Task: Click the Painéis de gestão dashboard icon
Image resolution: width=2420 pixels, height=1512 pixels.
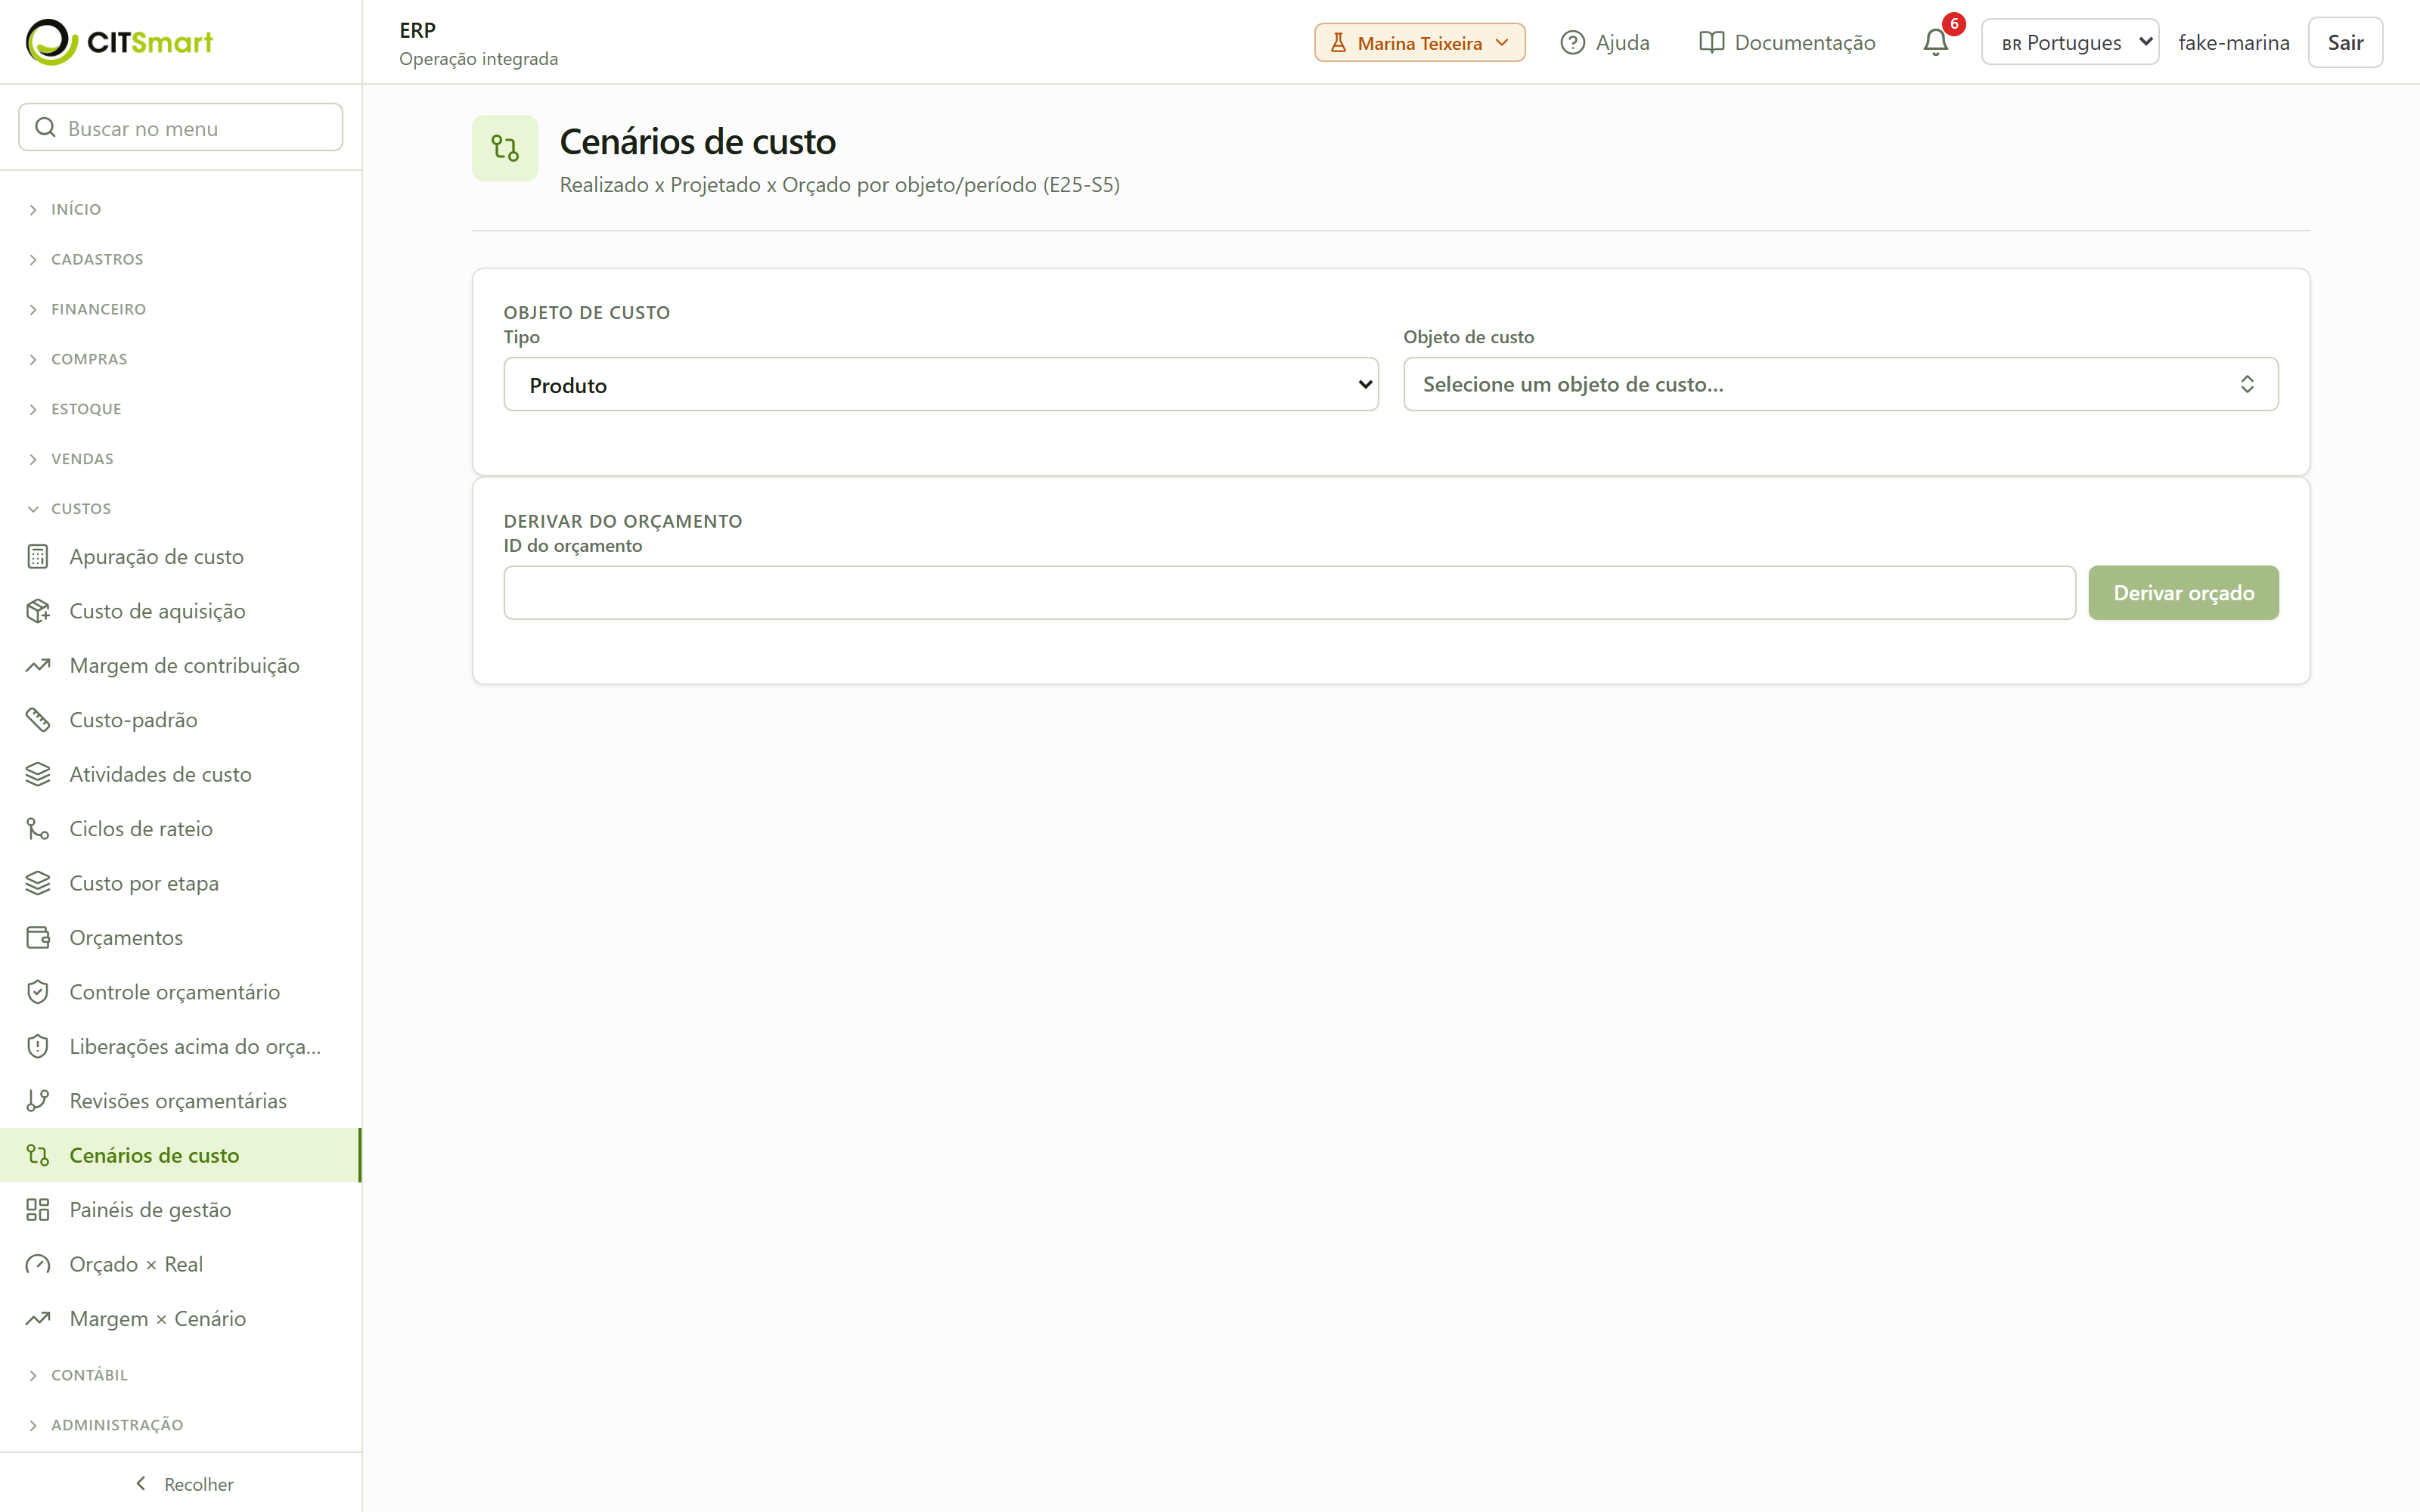Action: 38,1210
